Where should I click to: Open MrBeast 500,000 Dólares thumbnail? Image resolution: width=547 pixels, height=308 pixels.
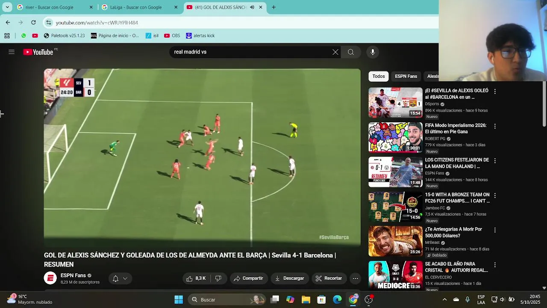point(395,241)
